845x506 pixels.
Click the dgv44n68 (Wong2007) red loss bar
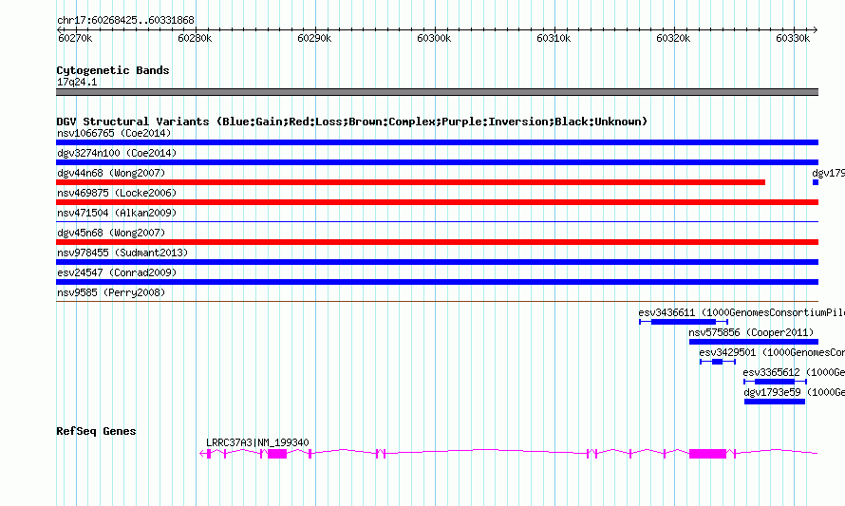pyautogui.click(x=411, y=182)
